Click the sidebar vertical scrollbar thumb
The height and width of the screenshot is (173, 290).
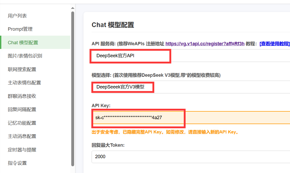coord(73,89)
